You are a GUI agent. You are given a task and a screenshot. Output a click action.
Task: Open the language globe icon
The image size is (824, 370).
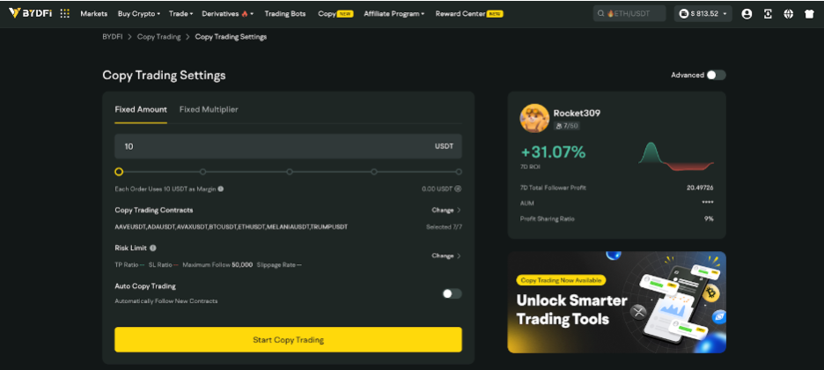pyautogui.click(x=788, y=14)
